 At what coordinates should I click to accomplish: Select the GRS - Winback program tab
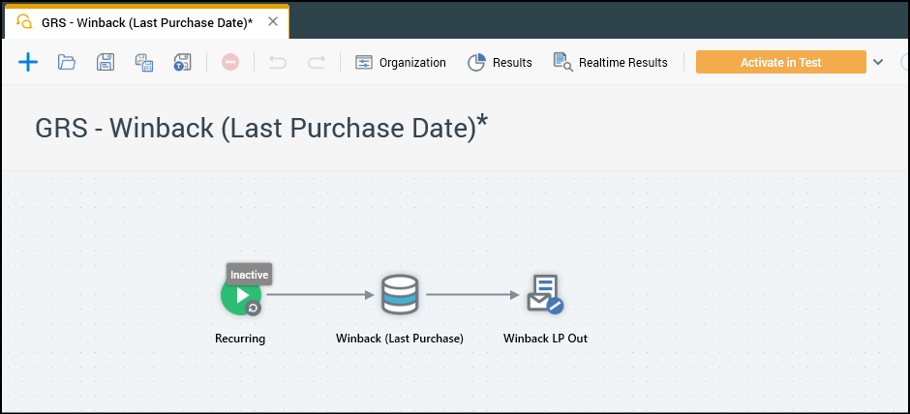pyautogui.click(x=145, y=21)
